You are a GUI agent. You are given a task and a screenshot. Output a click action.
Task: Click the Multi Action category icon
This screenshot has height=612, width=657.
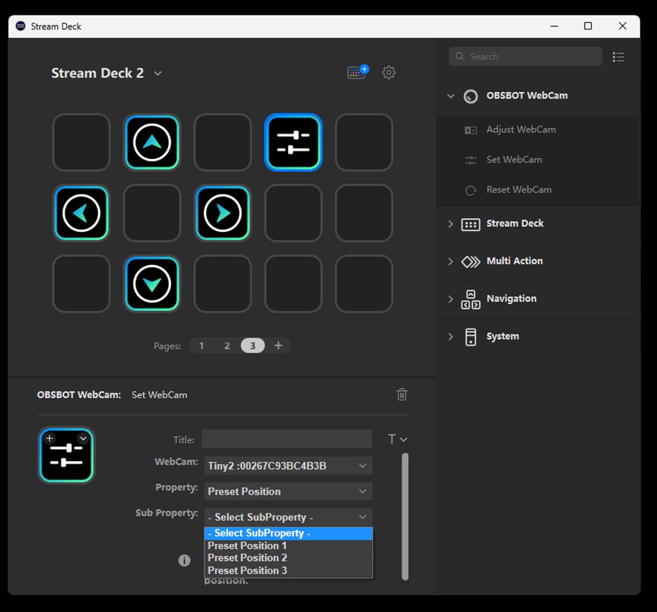tap(471, 261)
